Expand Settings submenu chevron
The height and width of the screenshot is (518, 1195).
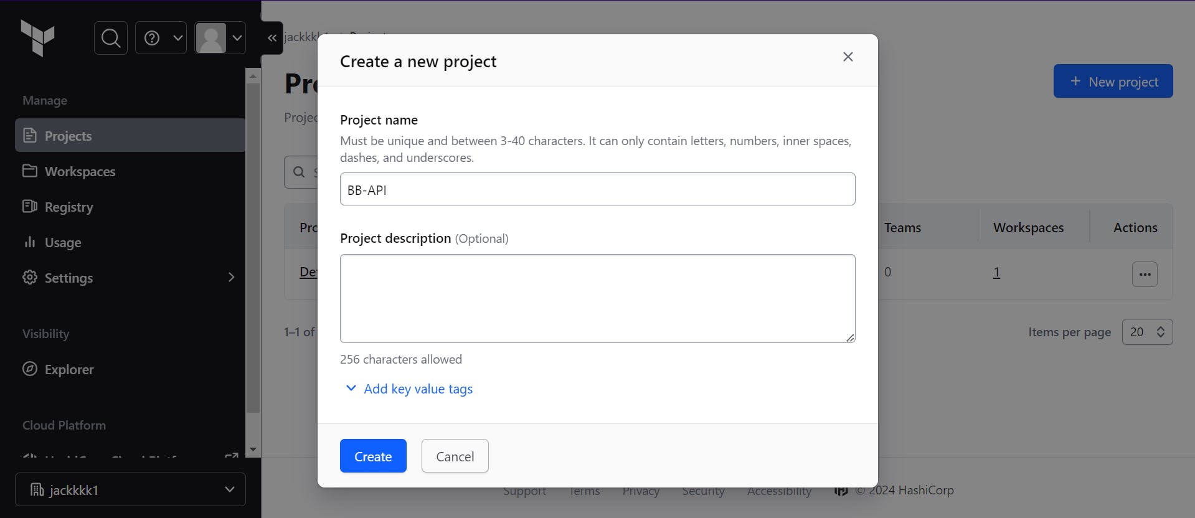tap(231, 277)
